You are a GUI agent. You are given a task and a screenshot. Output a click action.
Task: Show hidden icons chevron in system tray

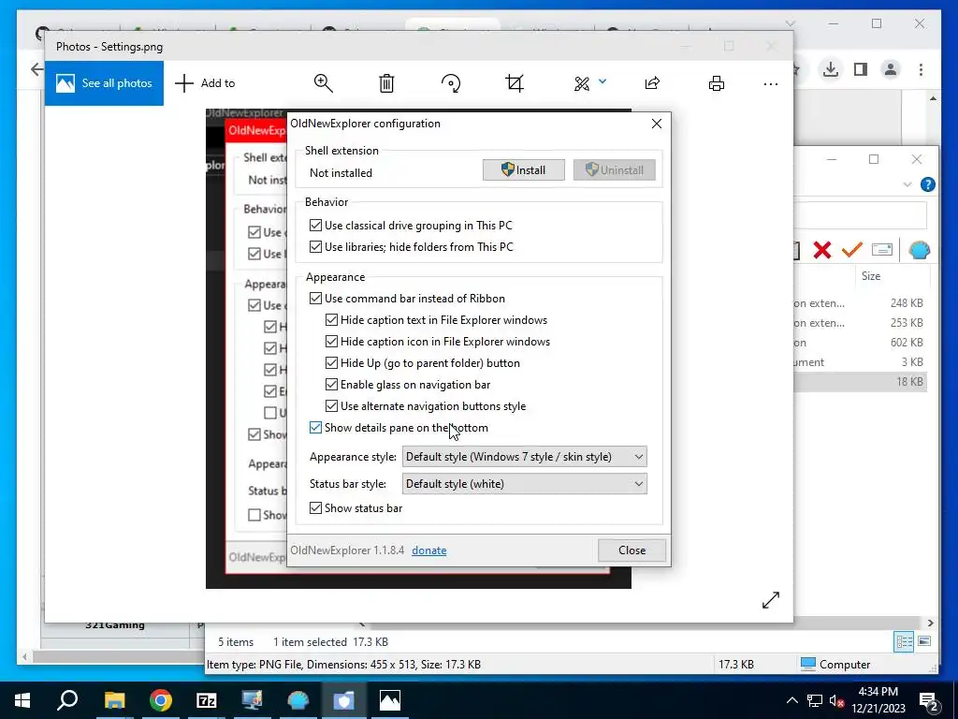tap(791, 700)
